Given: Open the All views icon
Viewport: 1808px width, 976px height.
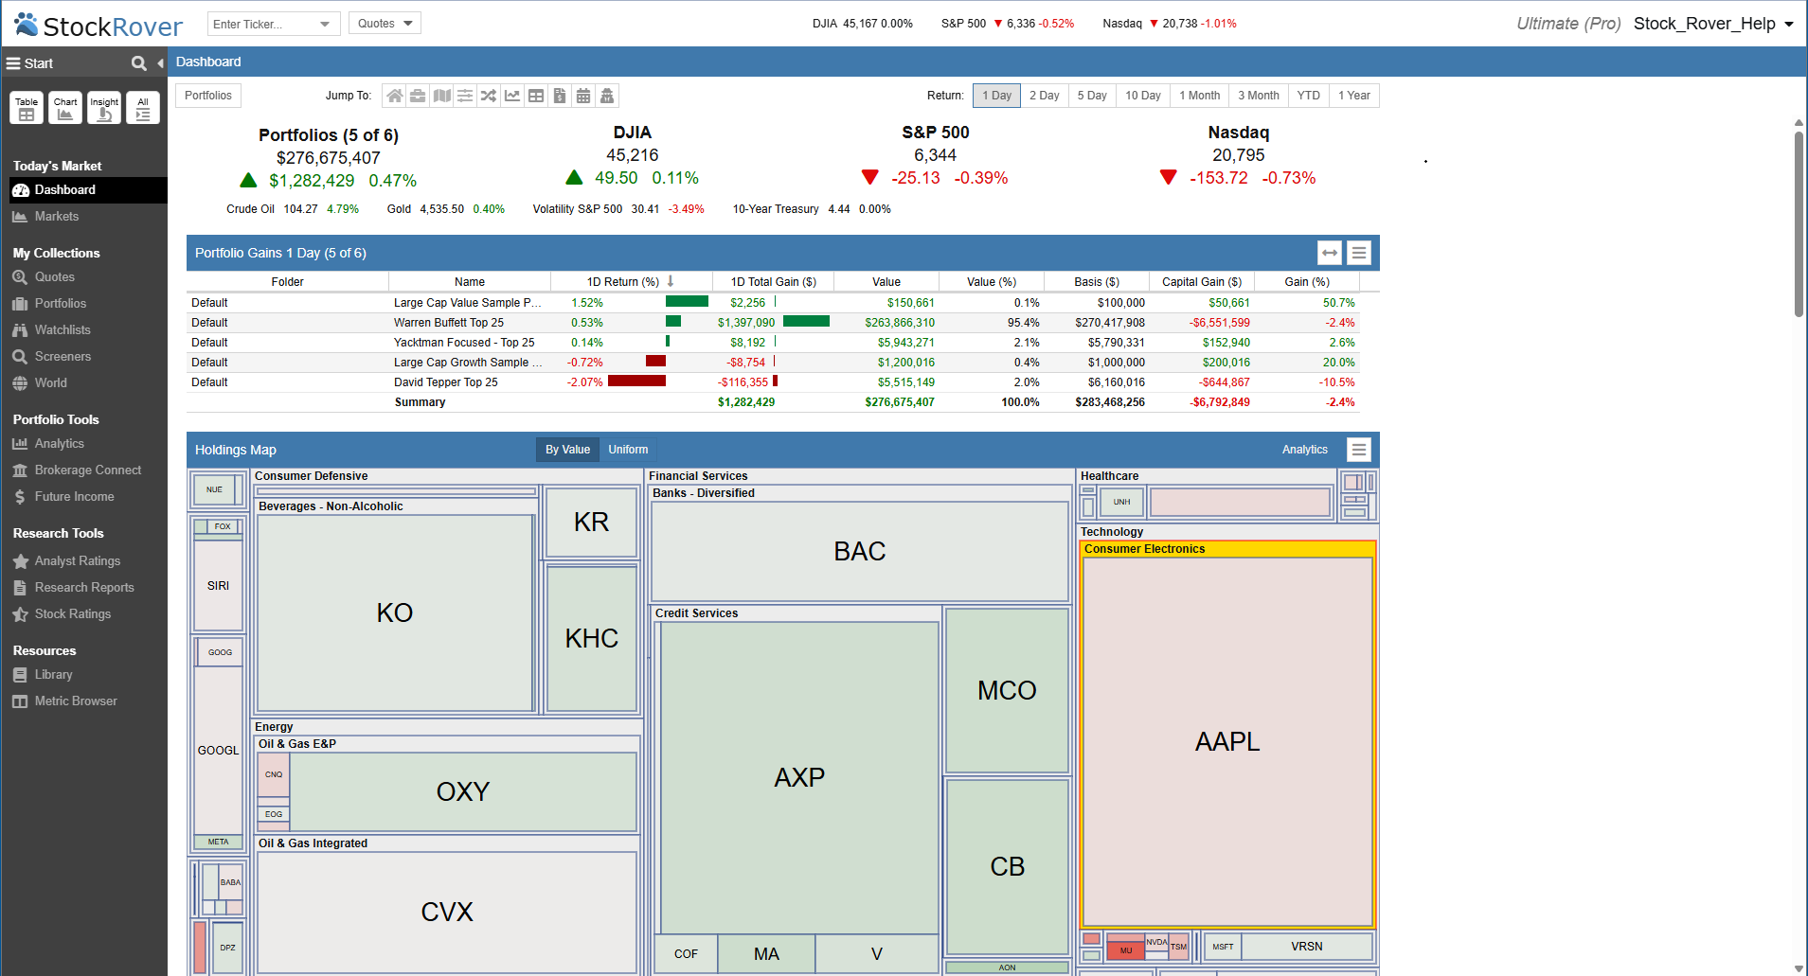Looking at the screenshot, I should point(143,108).
